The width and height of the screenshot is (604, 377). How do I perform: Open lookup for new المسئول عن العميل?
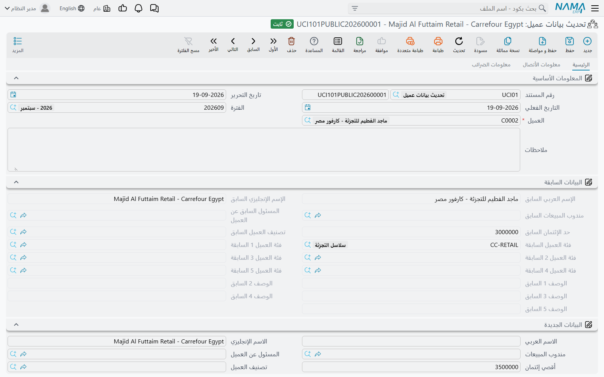(14, 354)
